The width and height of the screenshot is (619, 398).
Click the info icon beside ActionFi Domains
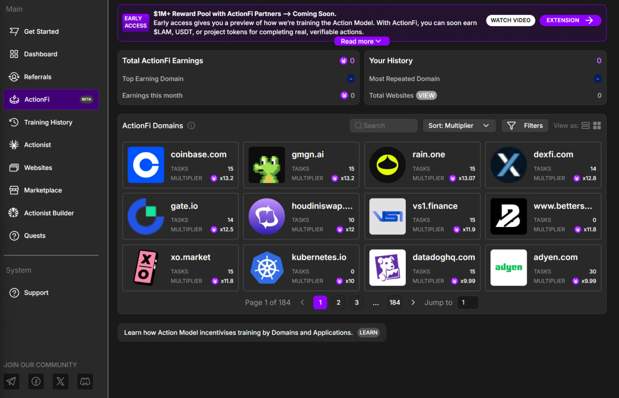[191, 126]
